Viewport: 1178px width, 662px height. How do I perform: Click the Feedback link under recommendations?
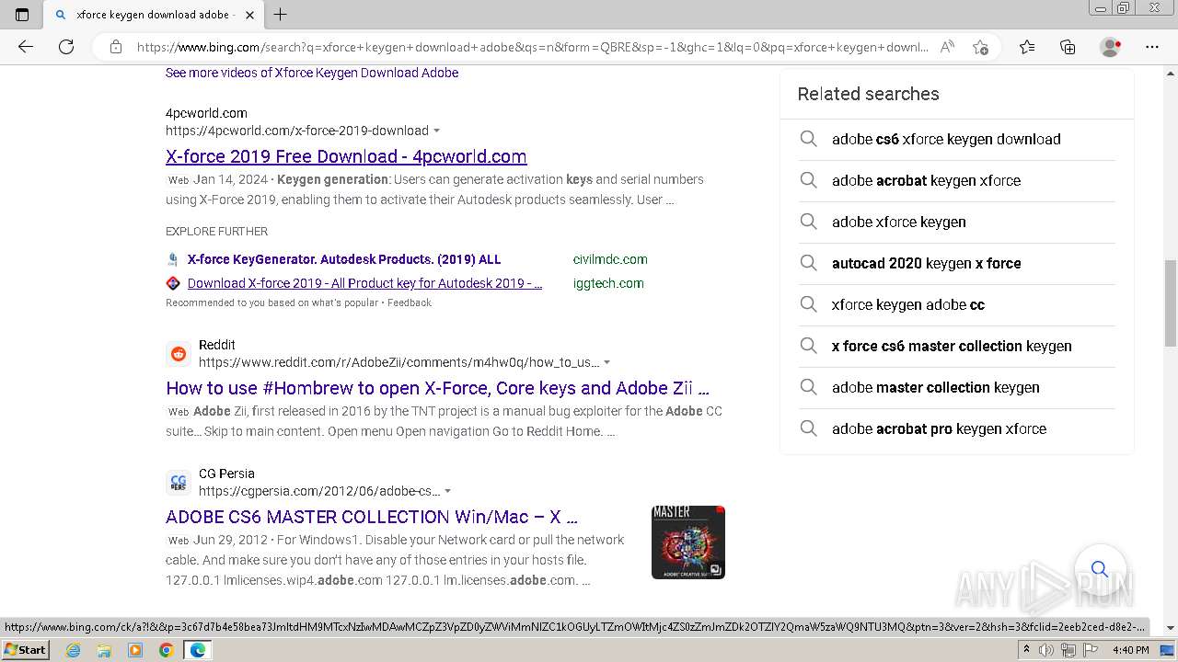pos(409,302)
